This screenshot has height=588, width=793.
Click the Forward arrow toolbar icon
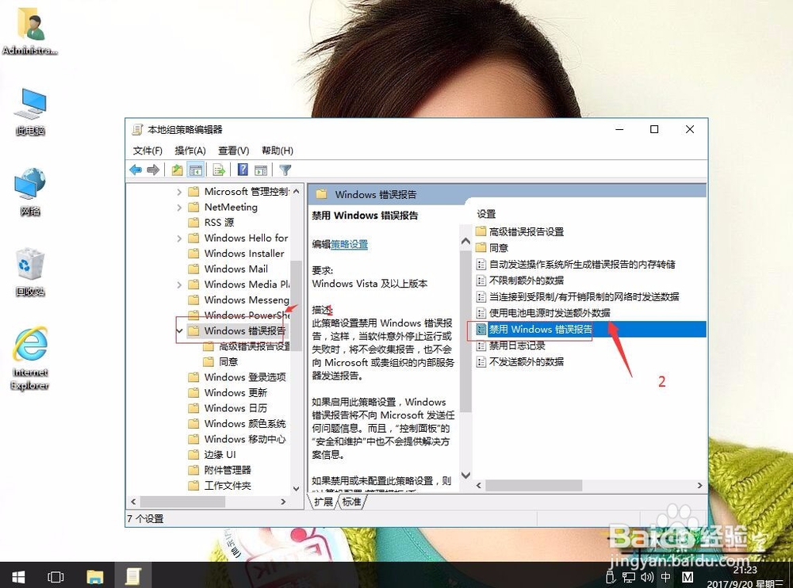click(x=153, y=170)
